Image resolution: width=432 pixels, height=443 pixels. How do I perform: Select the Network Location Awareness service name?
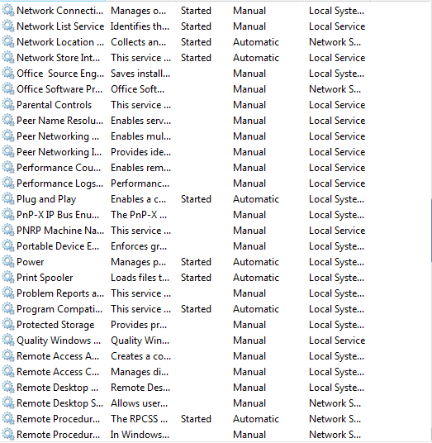point(60,42)
